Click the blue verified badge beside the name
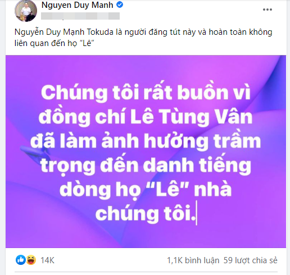 (x=120, y=5)
